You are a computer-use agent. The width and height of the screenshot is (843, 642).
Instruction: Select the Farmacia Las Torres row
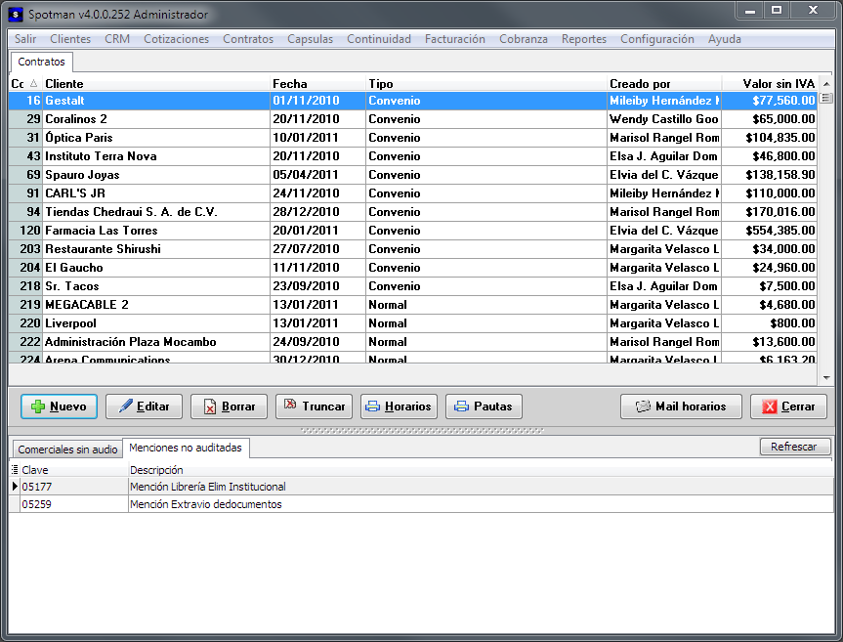(x=413, y=231)
